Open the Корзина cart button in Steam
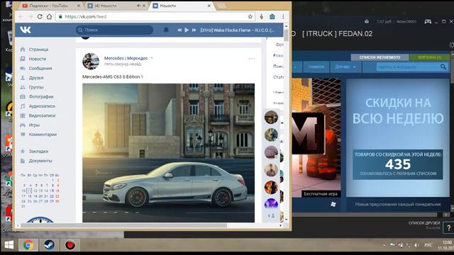 click(429, 57)
